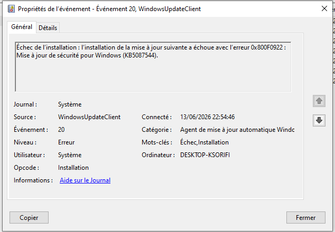Switch to the Détails tab

coord(48,28)
